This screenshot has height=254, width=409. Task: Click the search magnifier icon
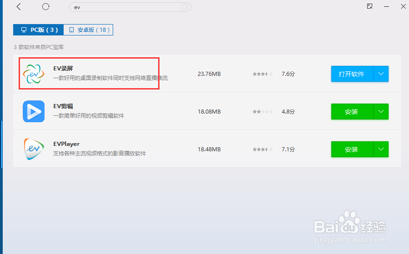click(185, 7)
